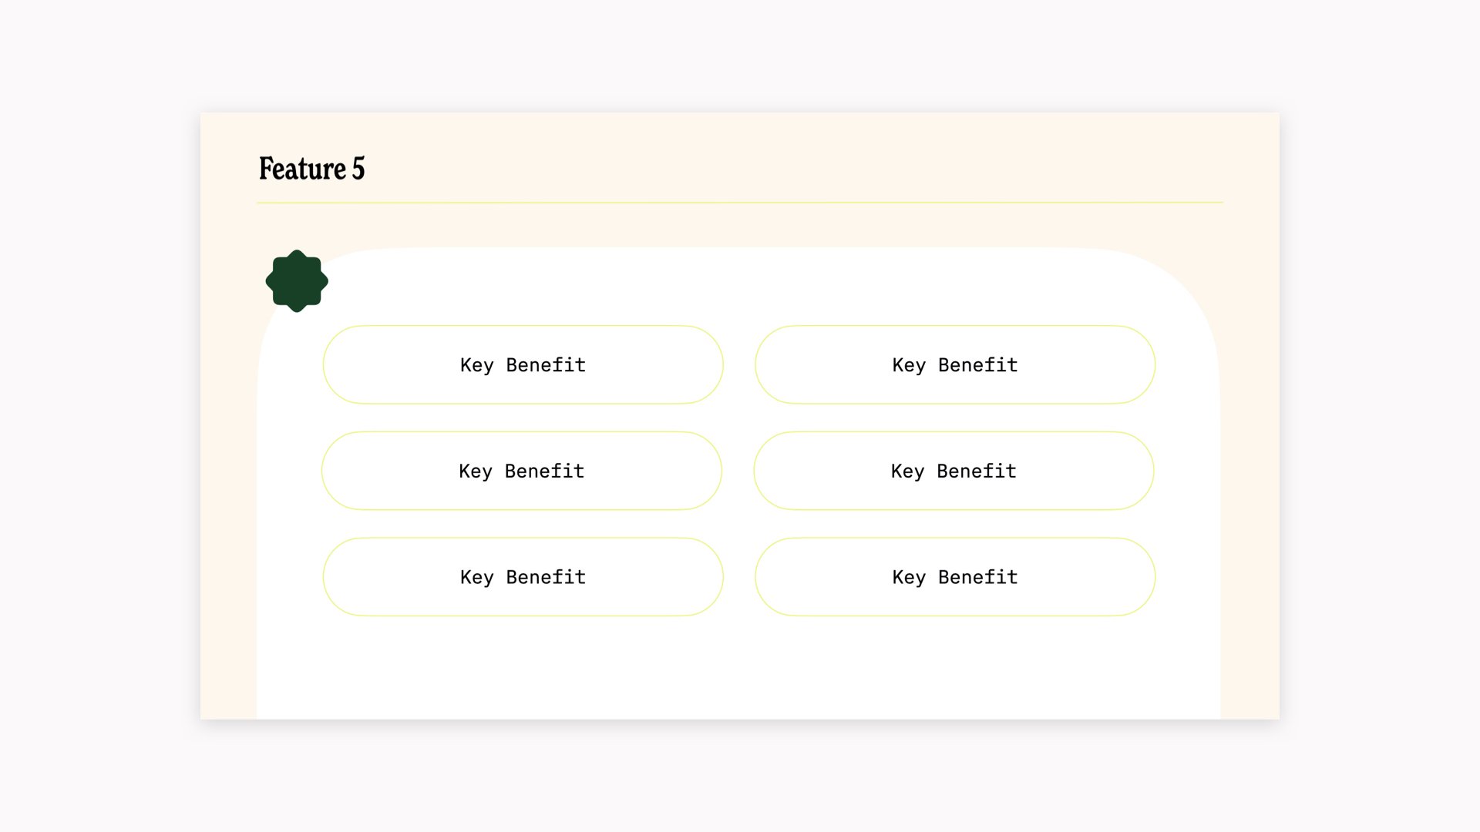This screenshot has width=1480, height=832.
Task: Click the word "Benefit" in the bottom-left pill
Action: click(x=546, y=578)
